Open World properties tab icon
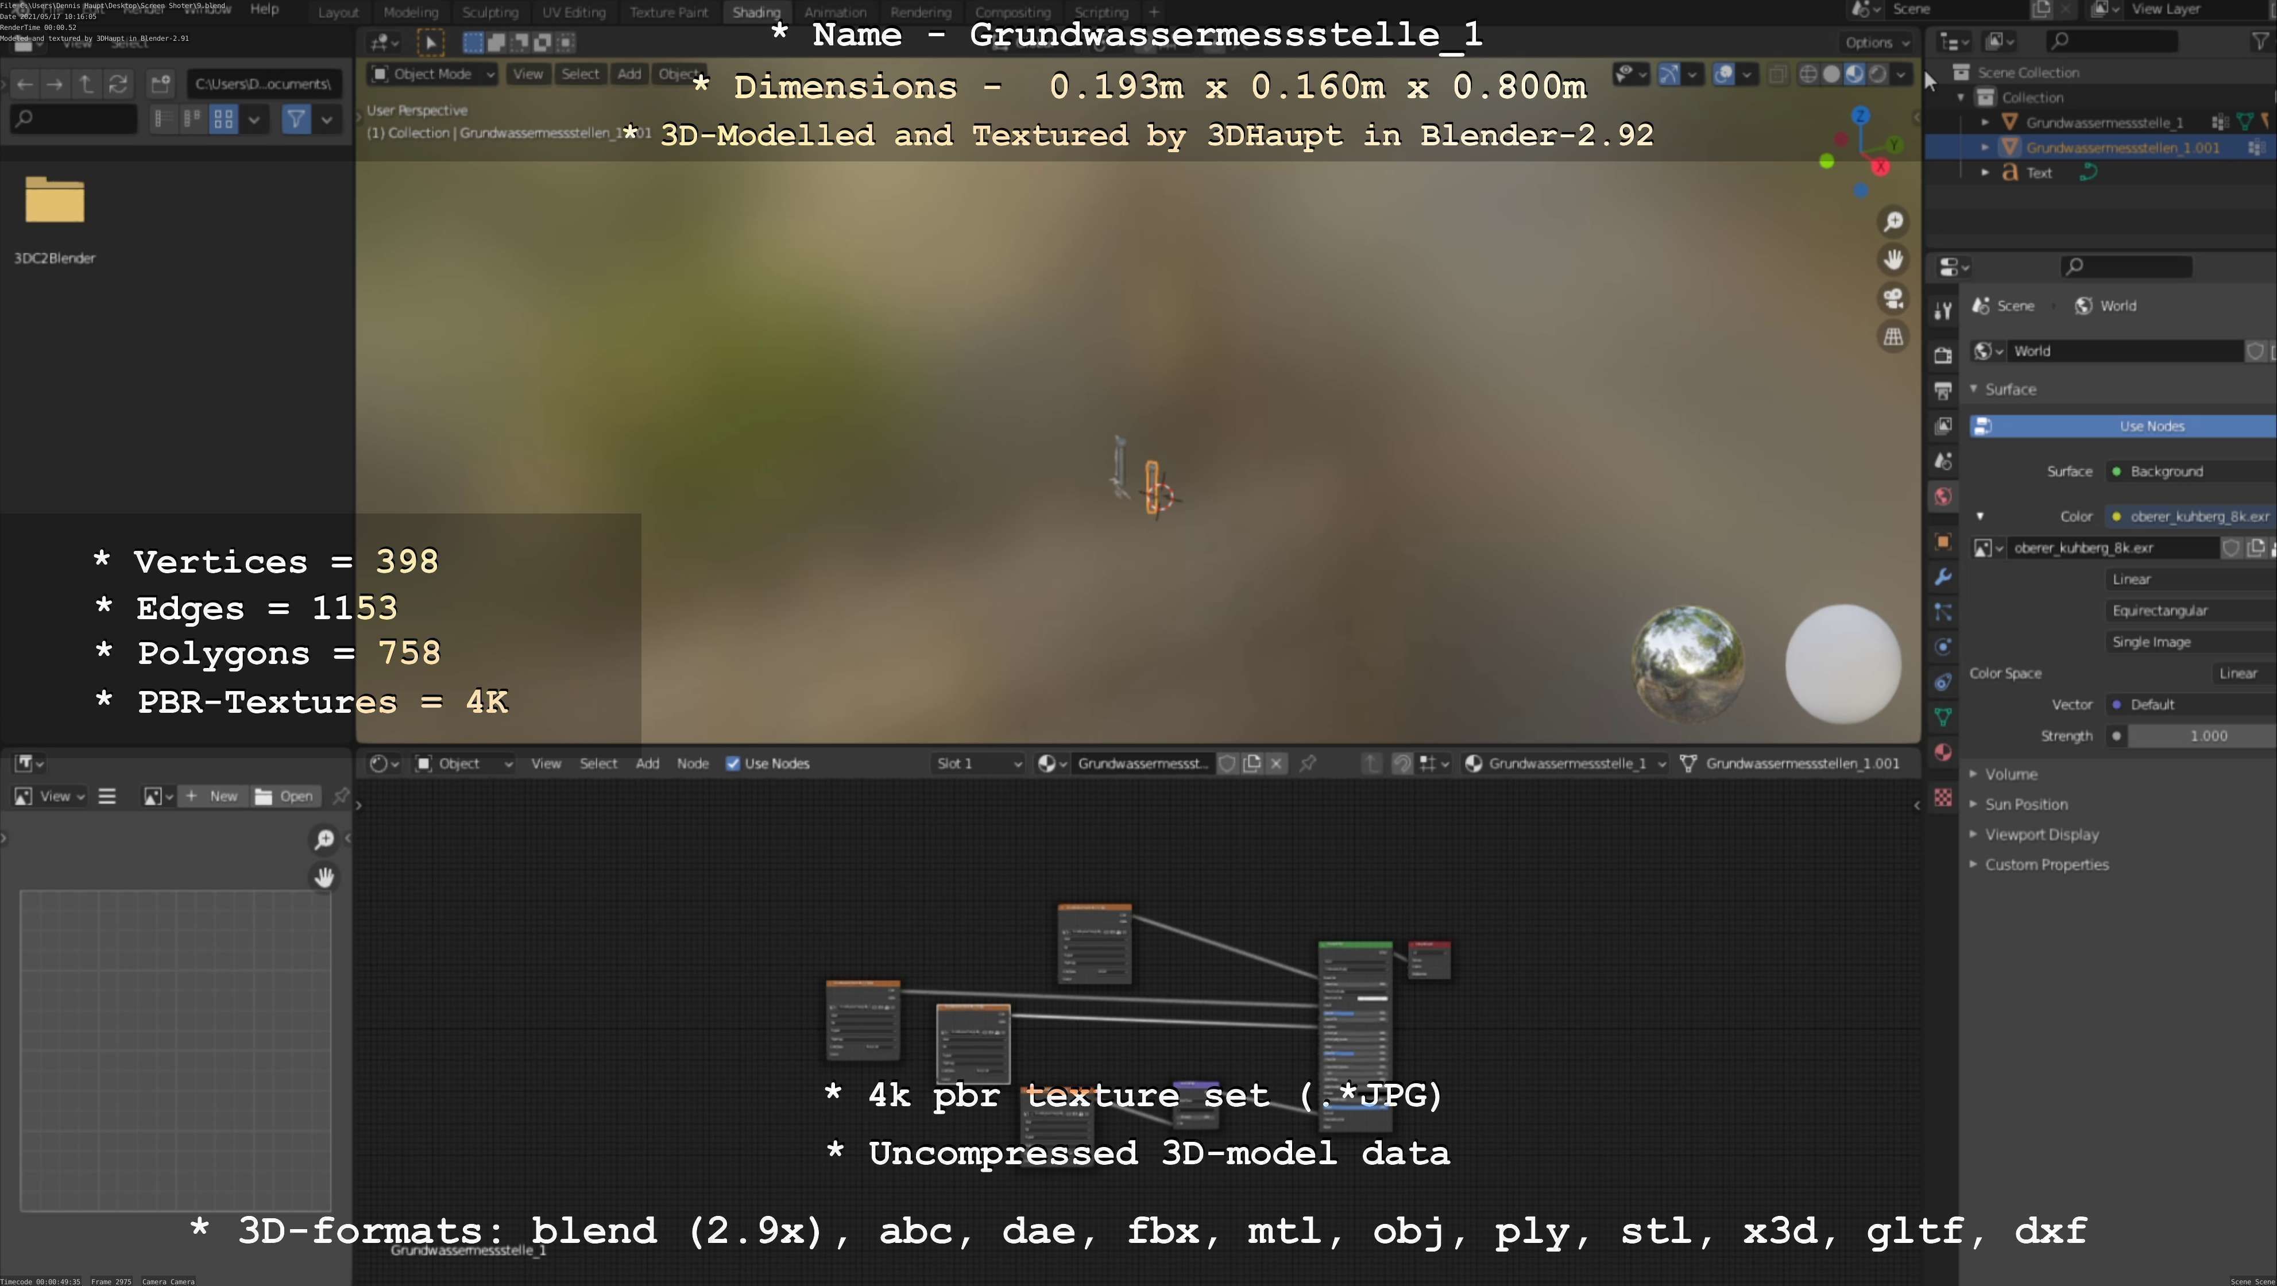 point(1942,497)
